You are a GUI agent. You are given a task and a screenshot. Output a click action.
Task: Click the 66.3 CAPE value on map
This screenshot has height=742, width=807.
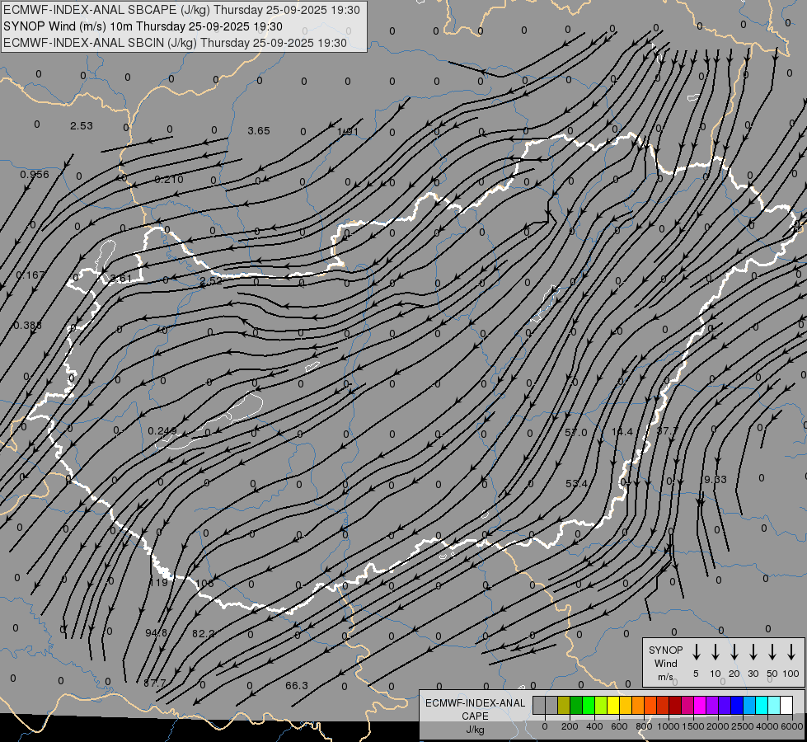coord(297,685)
